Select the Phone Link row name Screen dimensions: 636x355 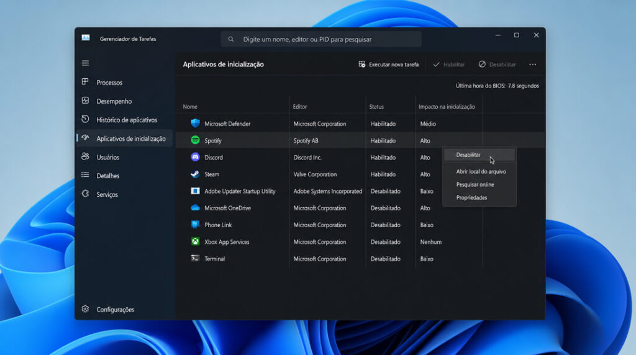pos(218,225)
